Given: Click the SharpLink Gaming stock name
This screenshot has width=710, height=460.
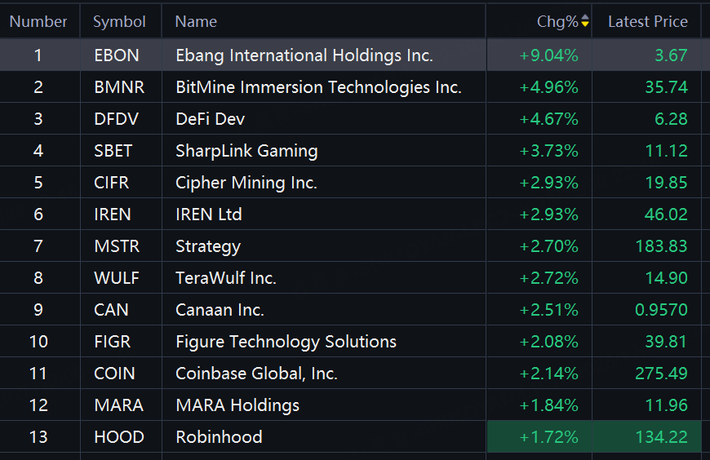Looking at the screenshot, I should (246, 151).
